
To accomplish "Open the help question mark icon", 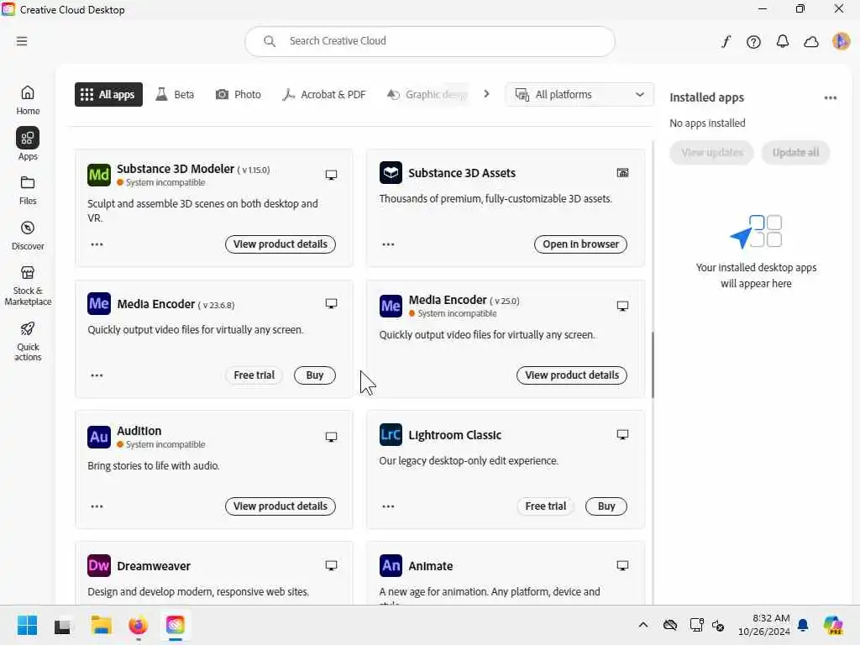I will click(x=753, y=42).
